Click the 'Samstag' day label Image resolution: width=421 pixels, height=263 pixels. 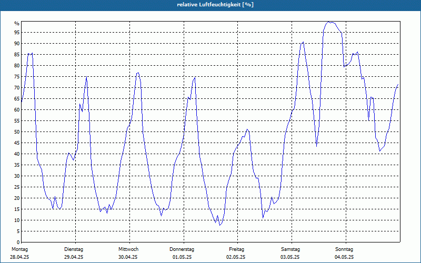pyautogui.click(x=290, y=249)
